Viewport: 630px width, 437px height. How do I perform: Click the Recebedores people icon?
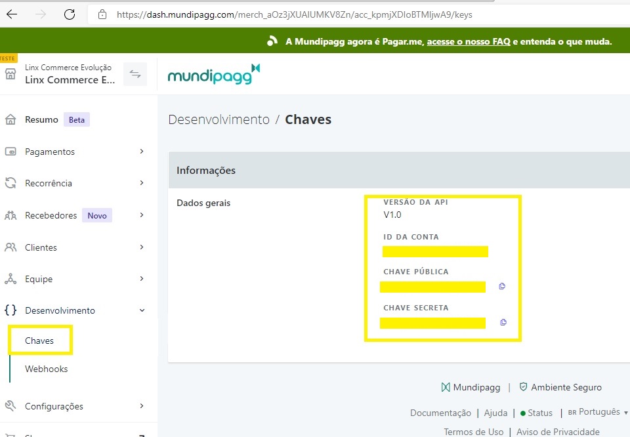pyautogui.click(x=10, y=215)
